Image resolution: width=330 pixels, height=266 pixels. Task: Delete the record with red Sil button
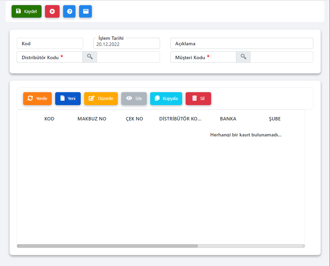198,98
